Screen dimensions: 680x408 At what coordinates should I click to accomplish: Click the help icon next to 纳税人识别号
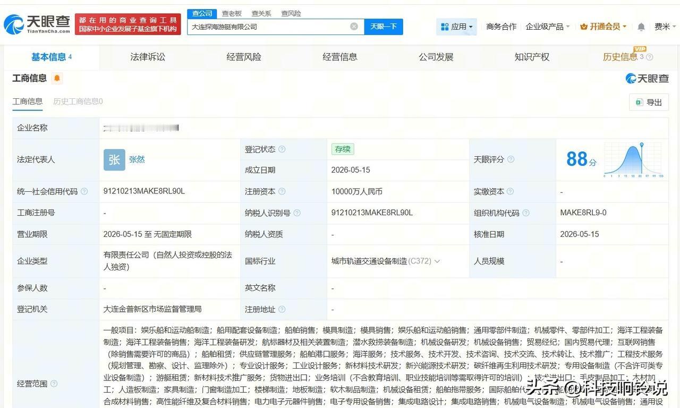coord(297,213)
